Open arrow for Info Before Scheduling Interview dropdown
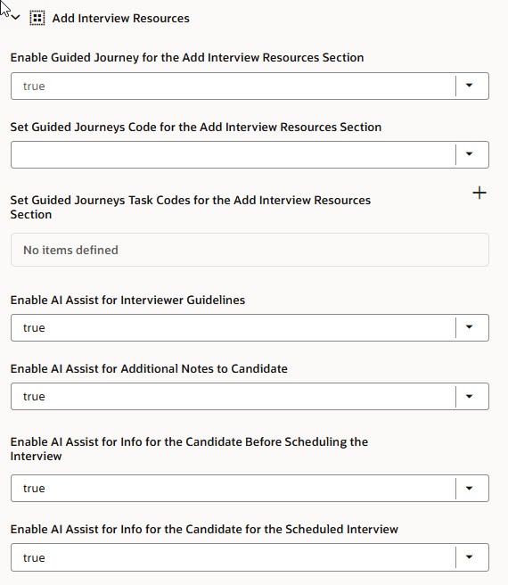The height and width of the screenshot is (585, 508). click(x=469, y=488)
